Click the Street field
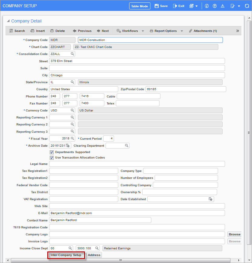The width and height of the screenshot is (252, 263). click(x=137, y=61)
